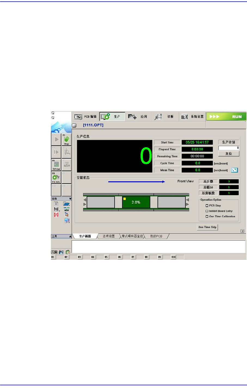Open the 带式喂料器监控 tab

pos(132,236)
